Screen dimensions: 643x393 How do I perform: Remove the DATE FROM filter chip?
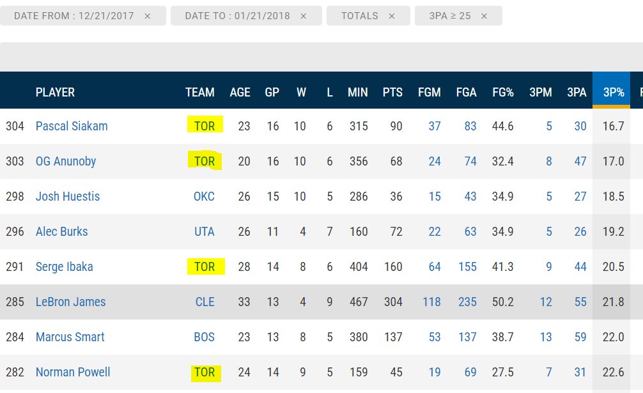pyautogui.click(x=148, y=16)
